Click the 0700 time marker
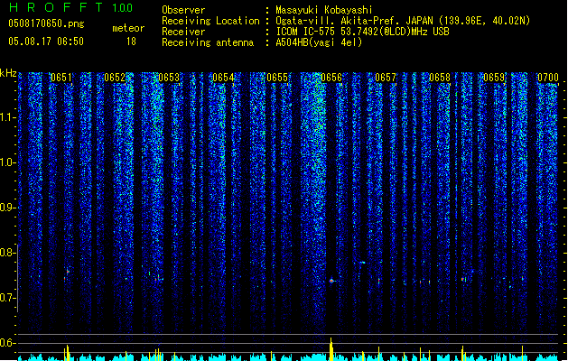 [548, 78]
